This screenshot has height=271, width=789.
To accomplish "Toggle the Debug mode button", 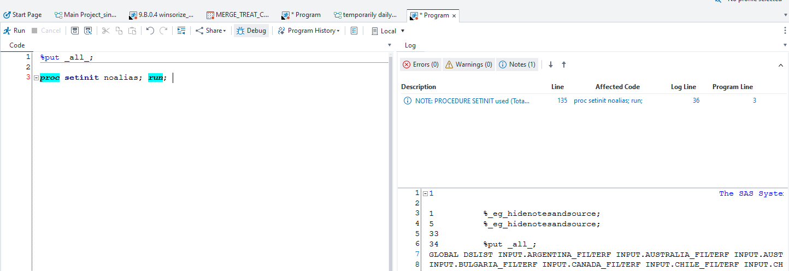I will [251, 31].
